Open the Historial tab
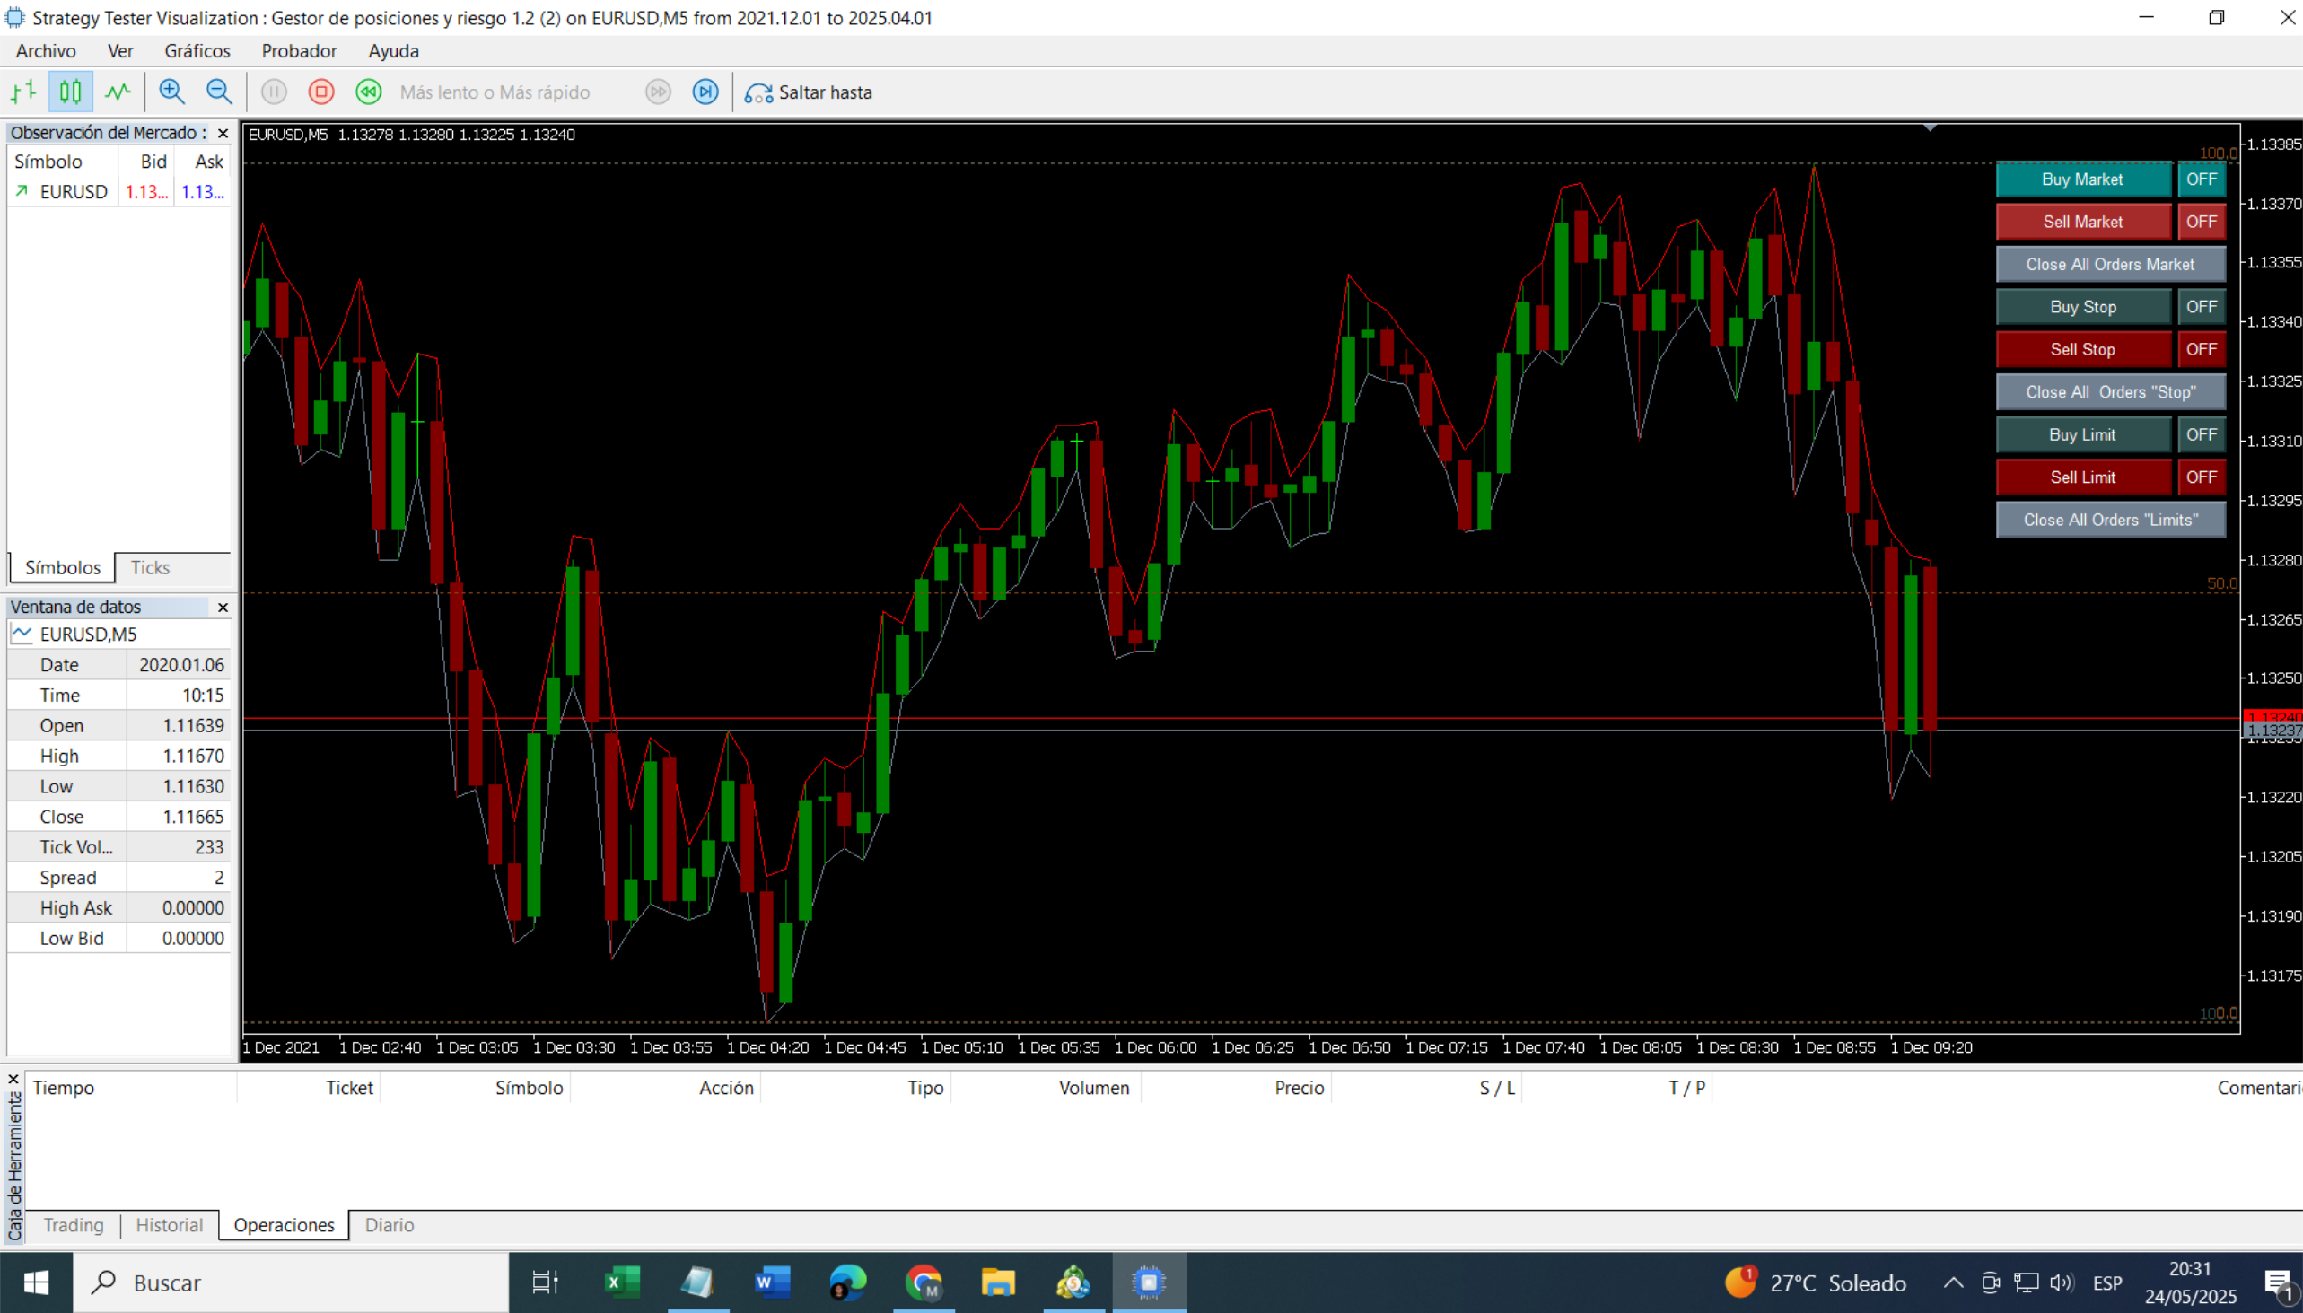 click(x=170, y=1226)
